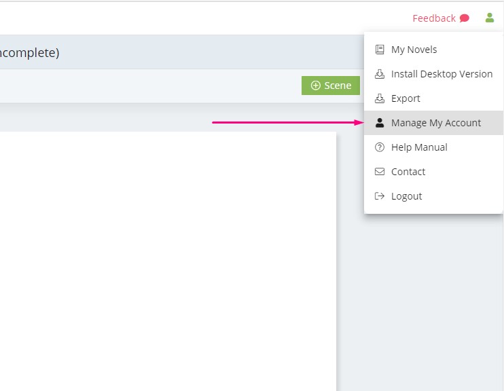Click the question mark Help icon

pyautogui.click(x=380, y=147)
